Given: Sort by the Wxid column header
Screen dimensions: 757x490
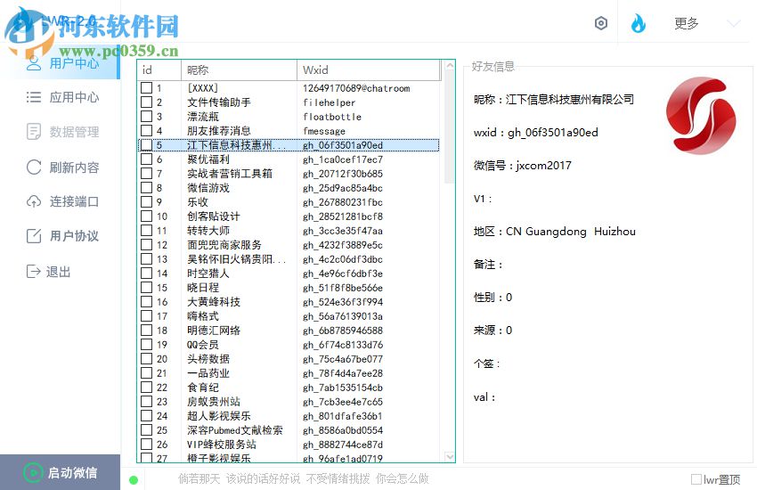Looking at the screenshot, I should point(369,70).
